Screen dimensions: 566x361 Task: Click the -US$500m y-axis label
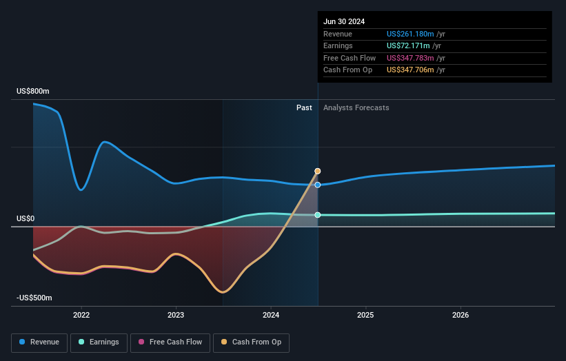pyautogui.click(x=34, y=298)
